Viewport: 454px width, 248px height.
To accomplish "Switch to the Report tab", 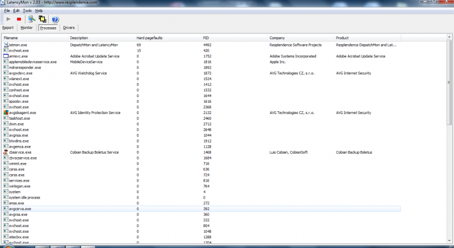I will click(8, 28).
